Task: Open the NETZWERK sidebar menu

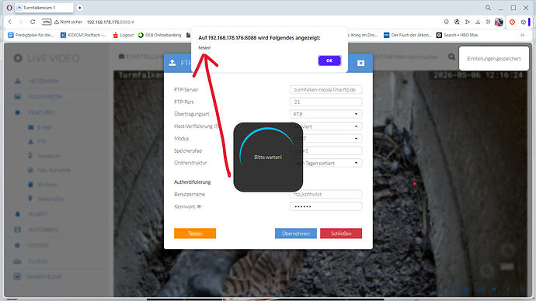Action: point(43,81)
